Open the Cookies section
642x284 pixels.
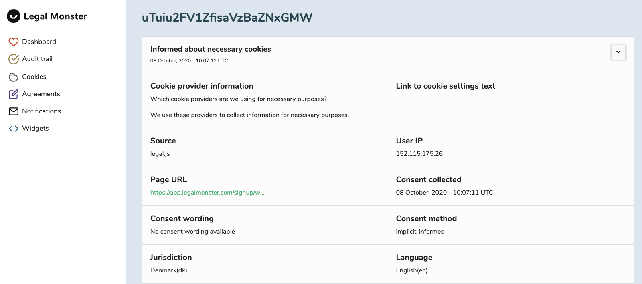coord(34,77)
